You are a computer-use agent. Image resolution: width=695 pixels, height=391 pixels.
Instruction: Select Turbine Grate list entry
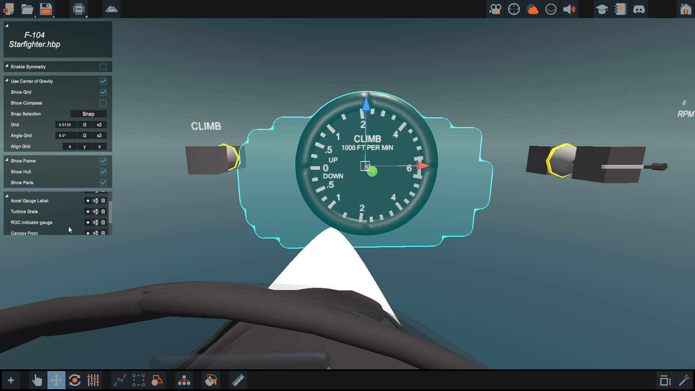pos(24,211)
